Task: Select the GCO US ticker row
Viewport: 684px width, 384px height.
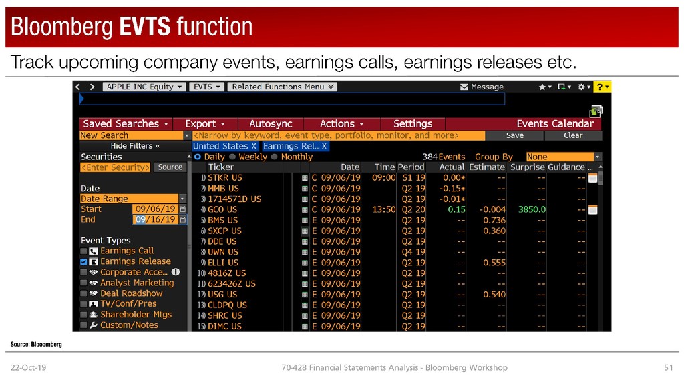Action: 222,210
